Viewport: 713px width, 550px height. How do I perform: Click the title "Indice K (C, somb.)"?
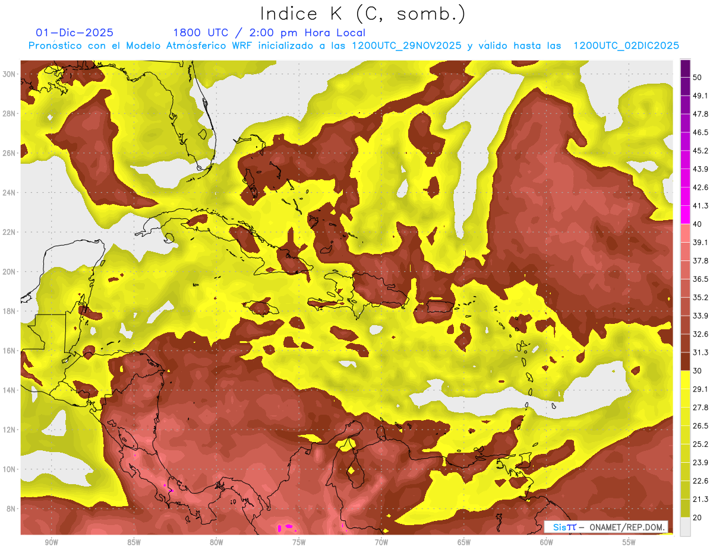click(363, 14)
